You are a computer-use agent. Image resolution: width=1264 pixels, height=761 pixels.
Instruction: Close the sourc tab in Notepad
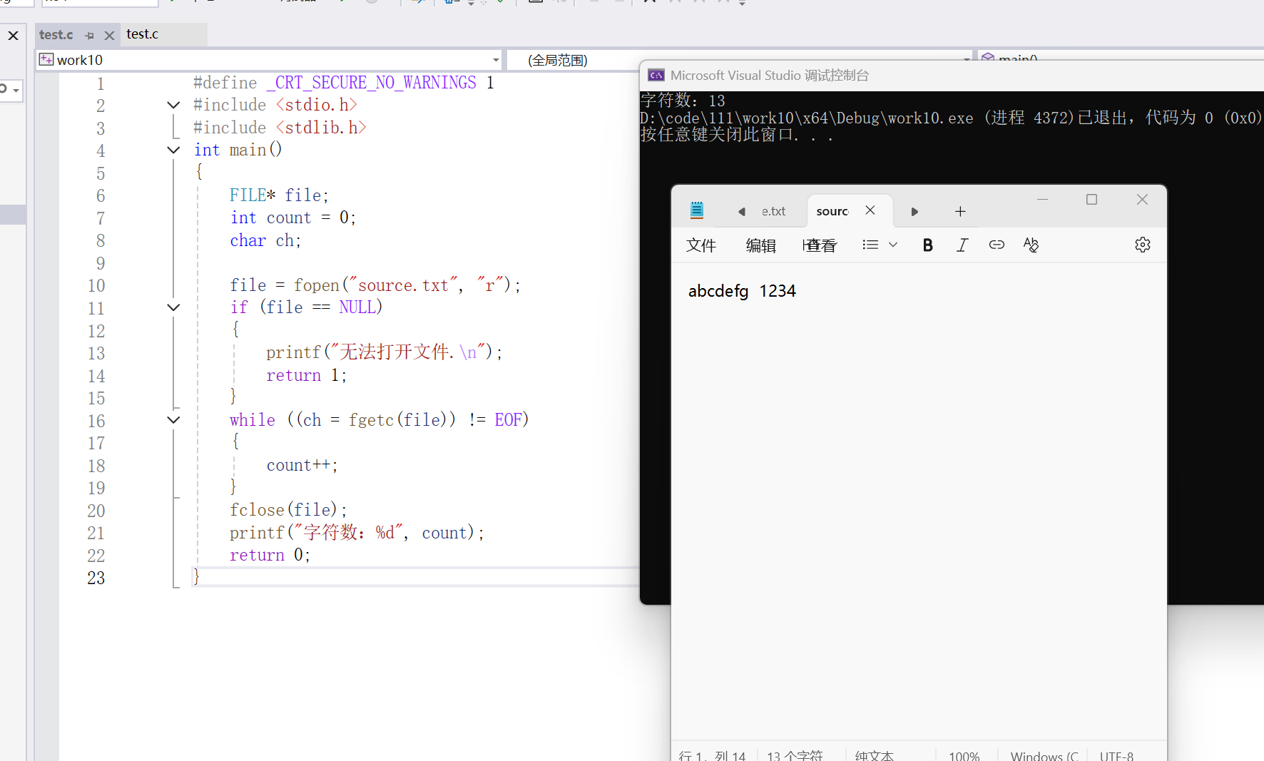pos(870,210)
